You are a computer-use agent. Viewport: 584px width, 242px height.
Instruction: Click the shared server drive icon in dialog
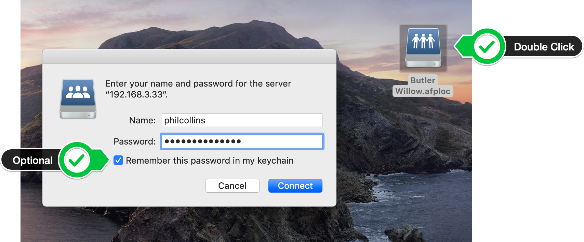(x=78, y=99)
